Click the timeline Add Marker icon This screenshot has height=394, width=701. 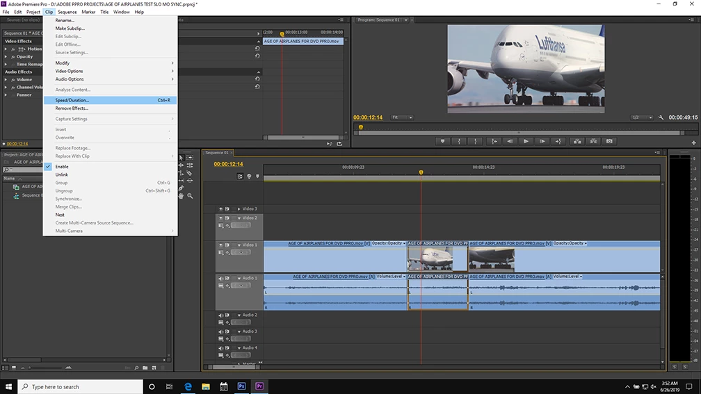[257, 177]
